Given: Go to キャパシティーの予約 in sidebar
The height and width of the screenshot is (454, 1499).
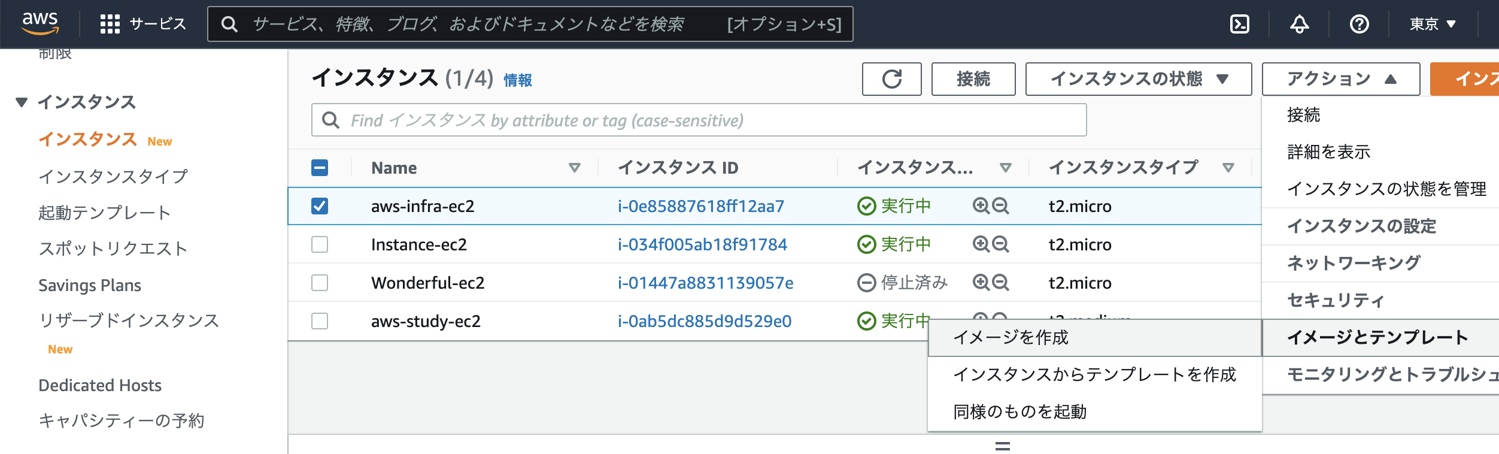Looking at the screenshot, I should 122,420.
